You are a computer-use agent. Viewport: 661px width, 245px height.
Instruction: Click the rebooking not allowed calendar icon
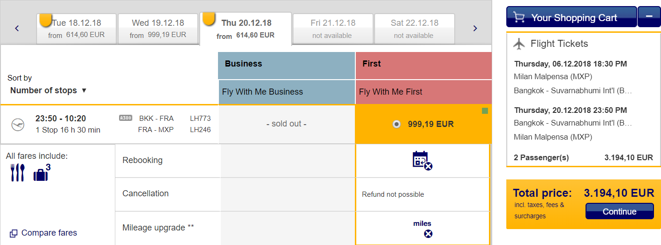(x=422, y=160)
